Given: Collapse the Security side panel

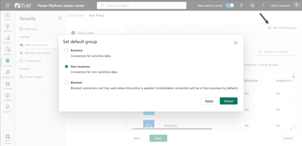Looking at the screenshot, I should click(x=60, y=18).
